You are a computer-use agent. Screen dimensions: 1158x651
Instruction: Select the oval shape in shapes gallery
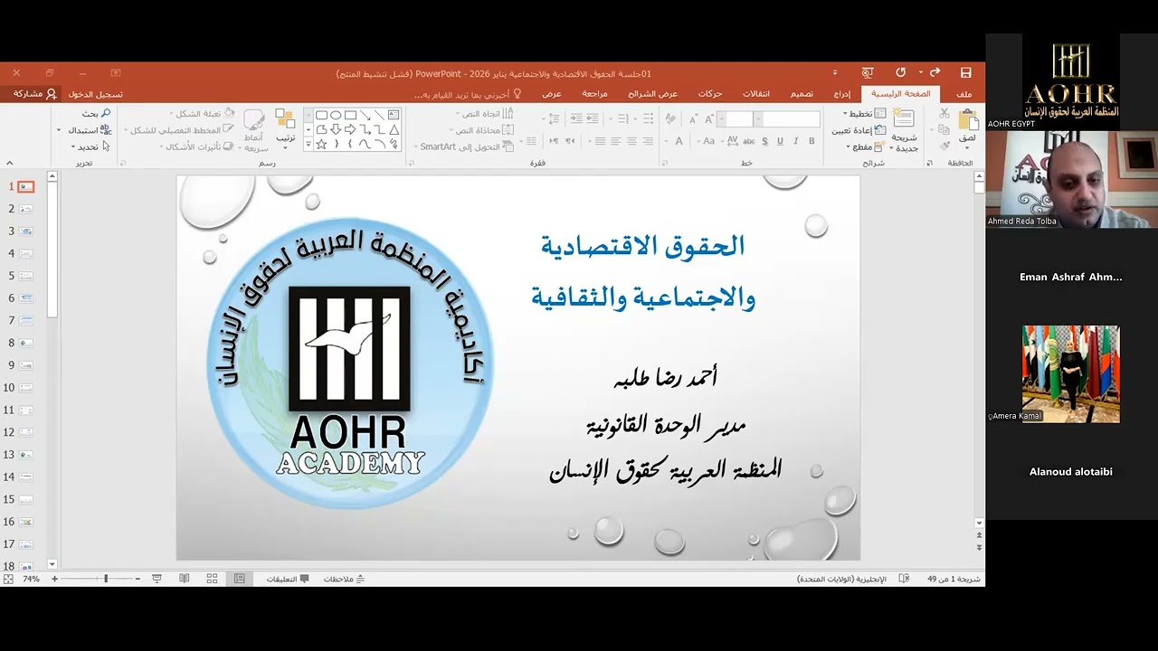336,115
